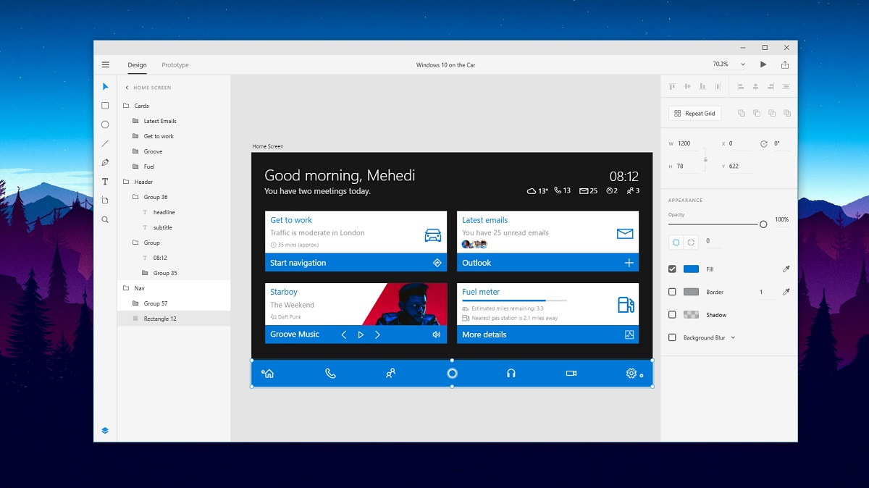This screenshot has height=488, width=869.
Task: Select the Ellipse tool
Action: coord(105,125)
